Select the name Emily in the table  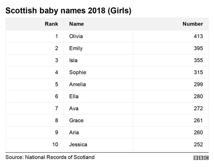76,48
